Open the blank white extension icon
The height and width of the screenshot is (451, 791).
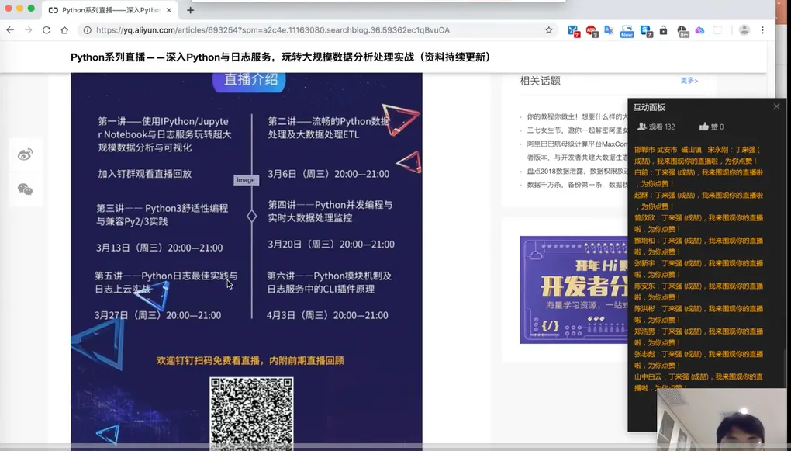718,30
